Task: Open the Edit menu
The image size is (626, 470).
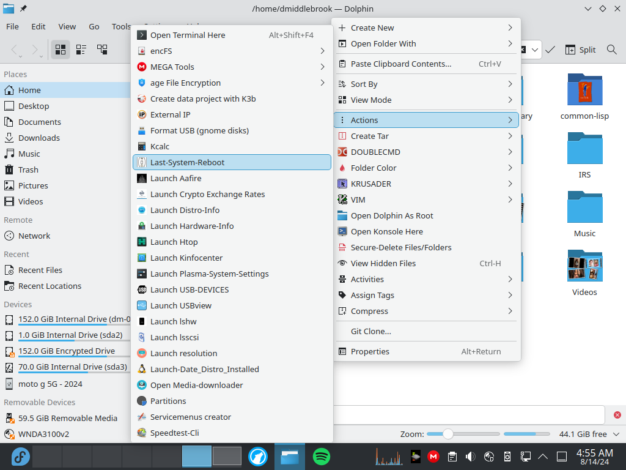Action: (39, 26)
